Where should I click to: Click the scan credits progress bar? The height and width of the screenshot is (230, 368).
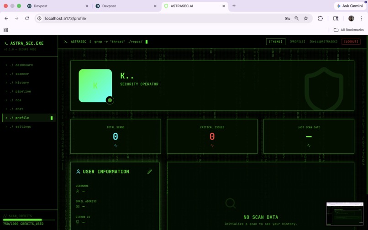(29, 220)
